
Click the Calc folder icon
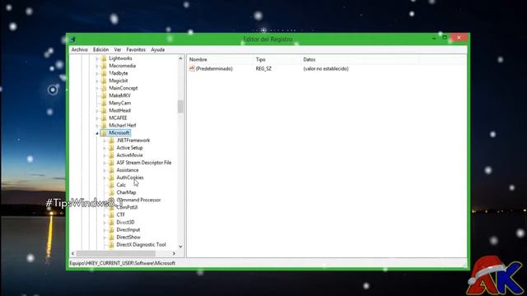pyautogui.click(x=111, y=185)
